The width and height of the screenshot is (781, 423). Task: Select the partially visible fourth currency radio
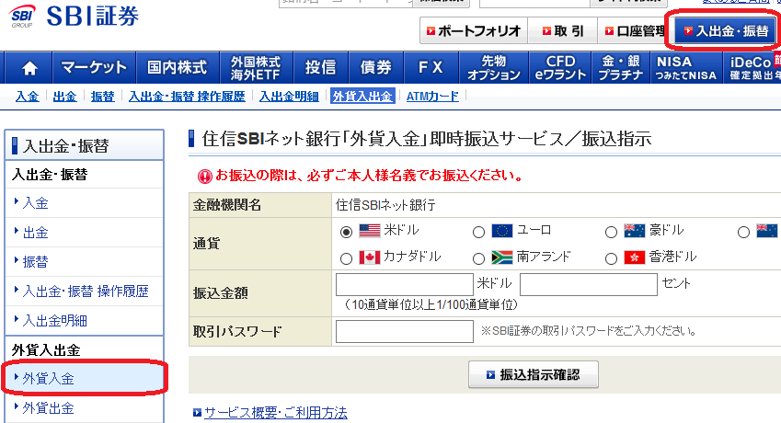coord(743,232)
